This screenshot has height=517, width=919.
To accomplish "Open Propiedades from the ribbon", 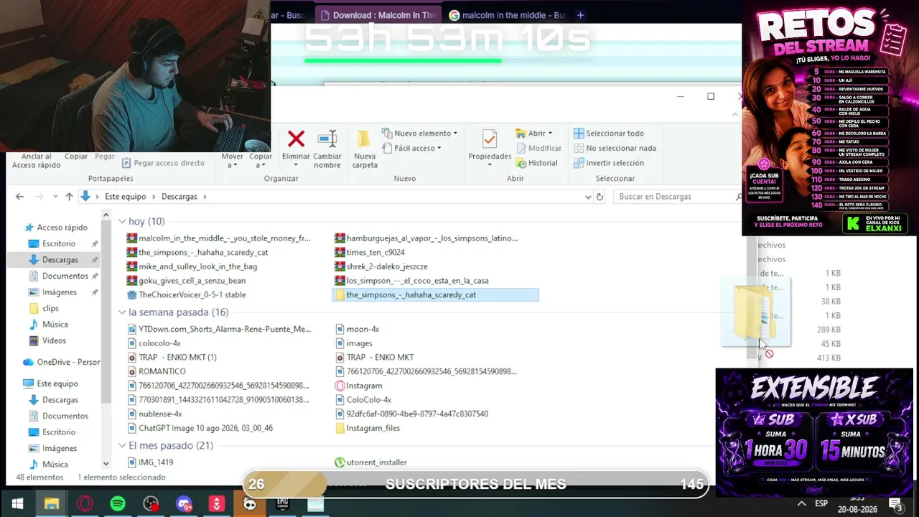I will [490, 149].
